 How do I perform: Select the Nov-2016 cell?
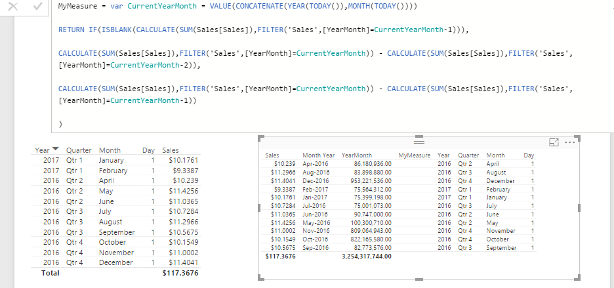click(x=316, y=231)
